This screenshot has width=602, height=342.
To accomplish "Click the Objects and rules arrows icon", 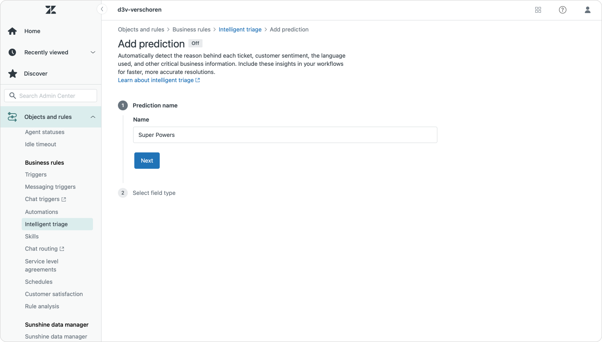I will click(12, 117).
